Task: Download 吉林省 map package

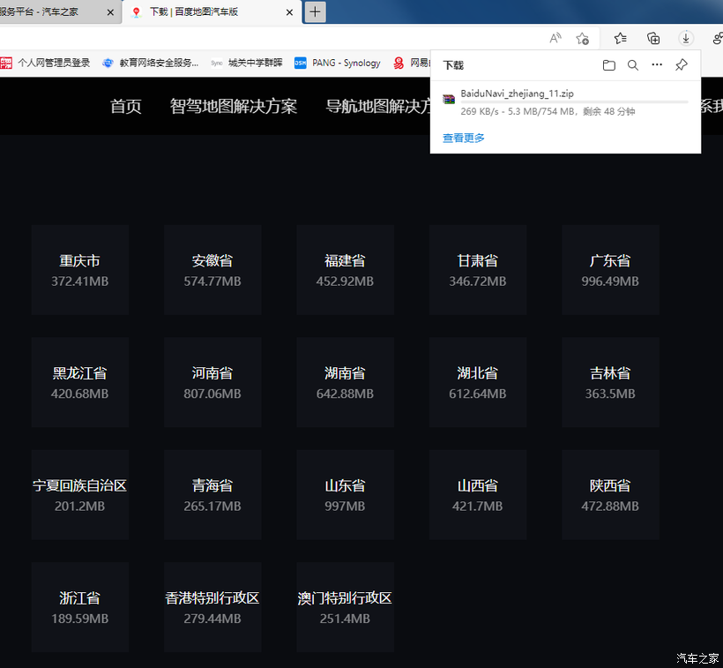Action: point(610,382)
